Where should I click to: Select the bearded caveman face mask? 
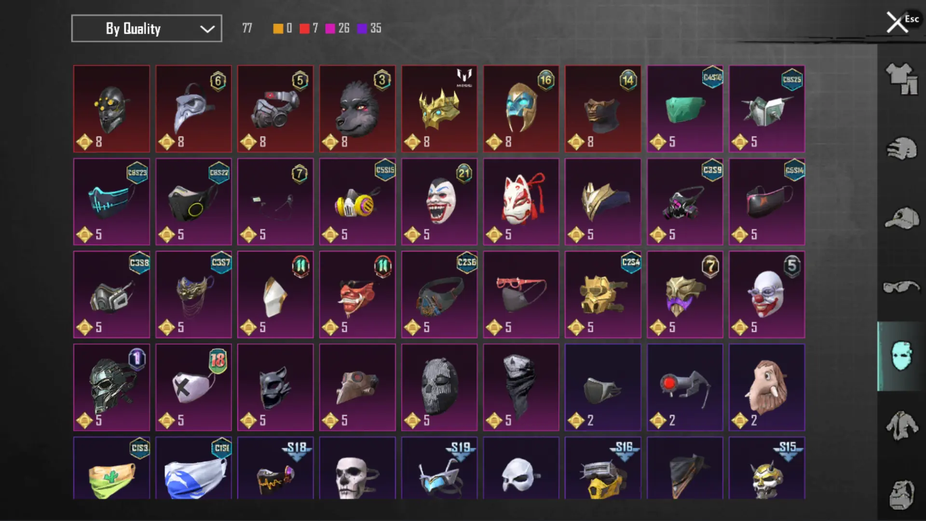pyautogui.click(x=767, y=387)
